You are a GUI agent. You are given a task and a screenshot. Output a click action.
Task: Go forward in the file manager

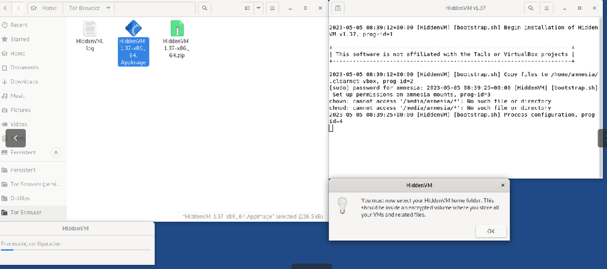click(x=18, y=8)
